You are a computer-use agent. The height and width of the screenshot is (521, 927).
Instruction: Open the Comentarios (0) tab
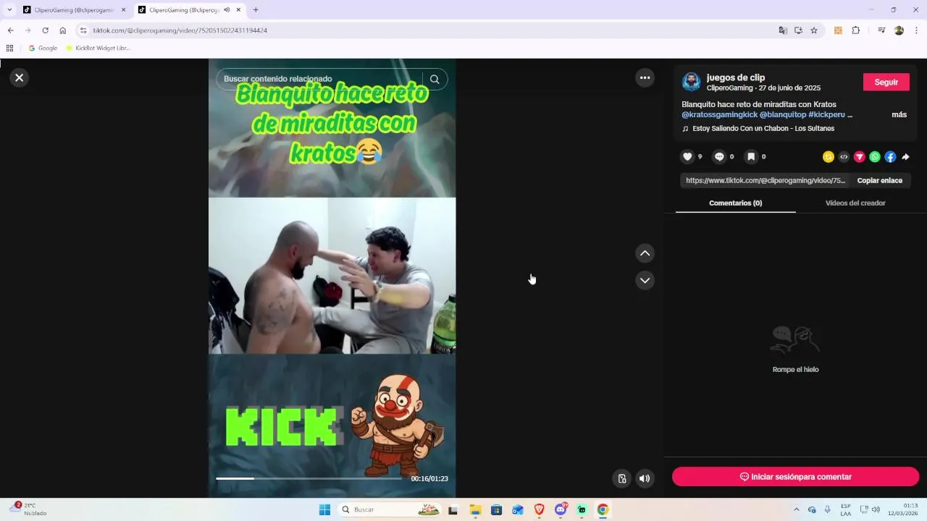pyautogui.click(x=735, y=203)
